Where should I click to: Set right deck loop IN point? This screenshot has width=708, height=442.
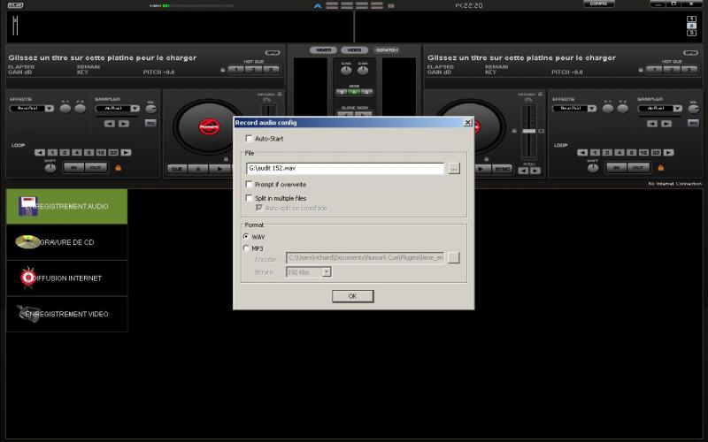(616, 168)
